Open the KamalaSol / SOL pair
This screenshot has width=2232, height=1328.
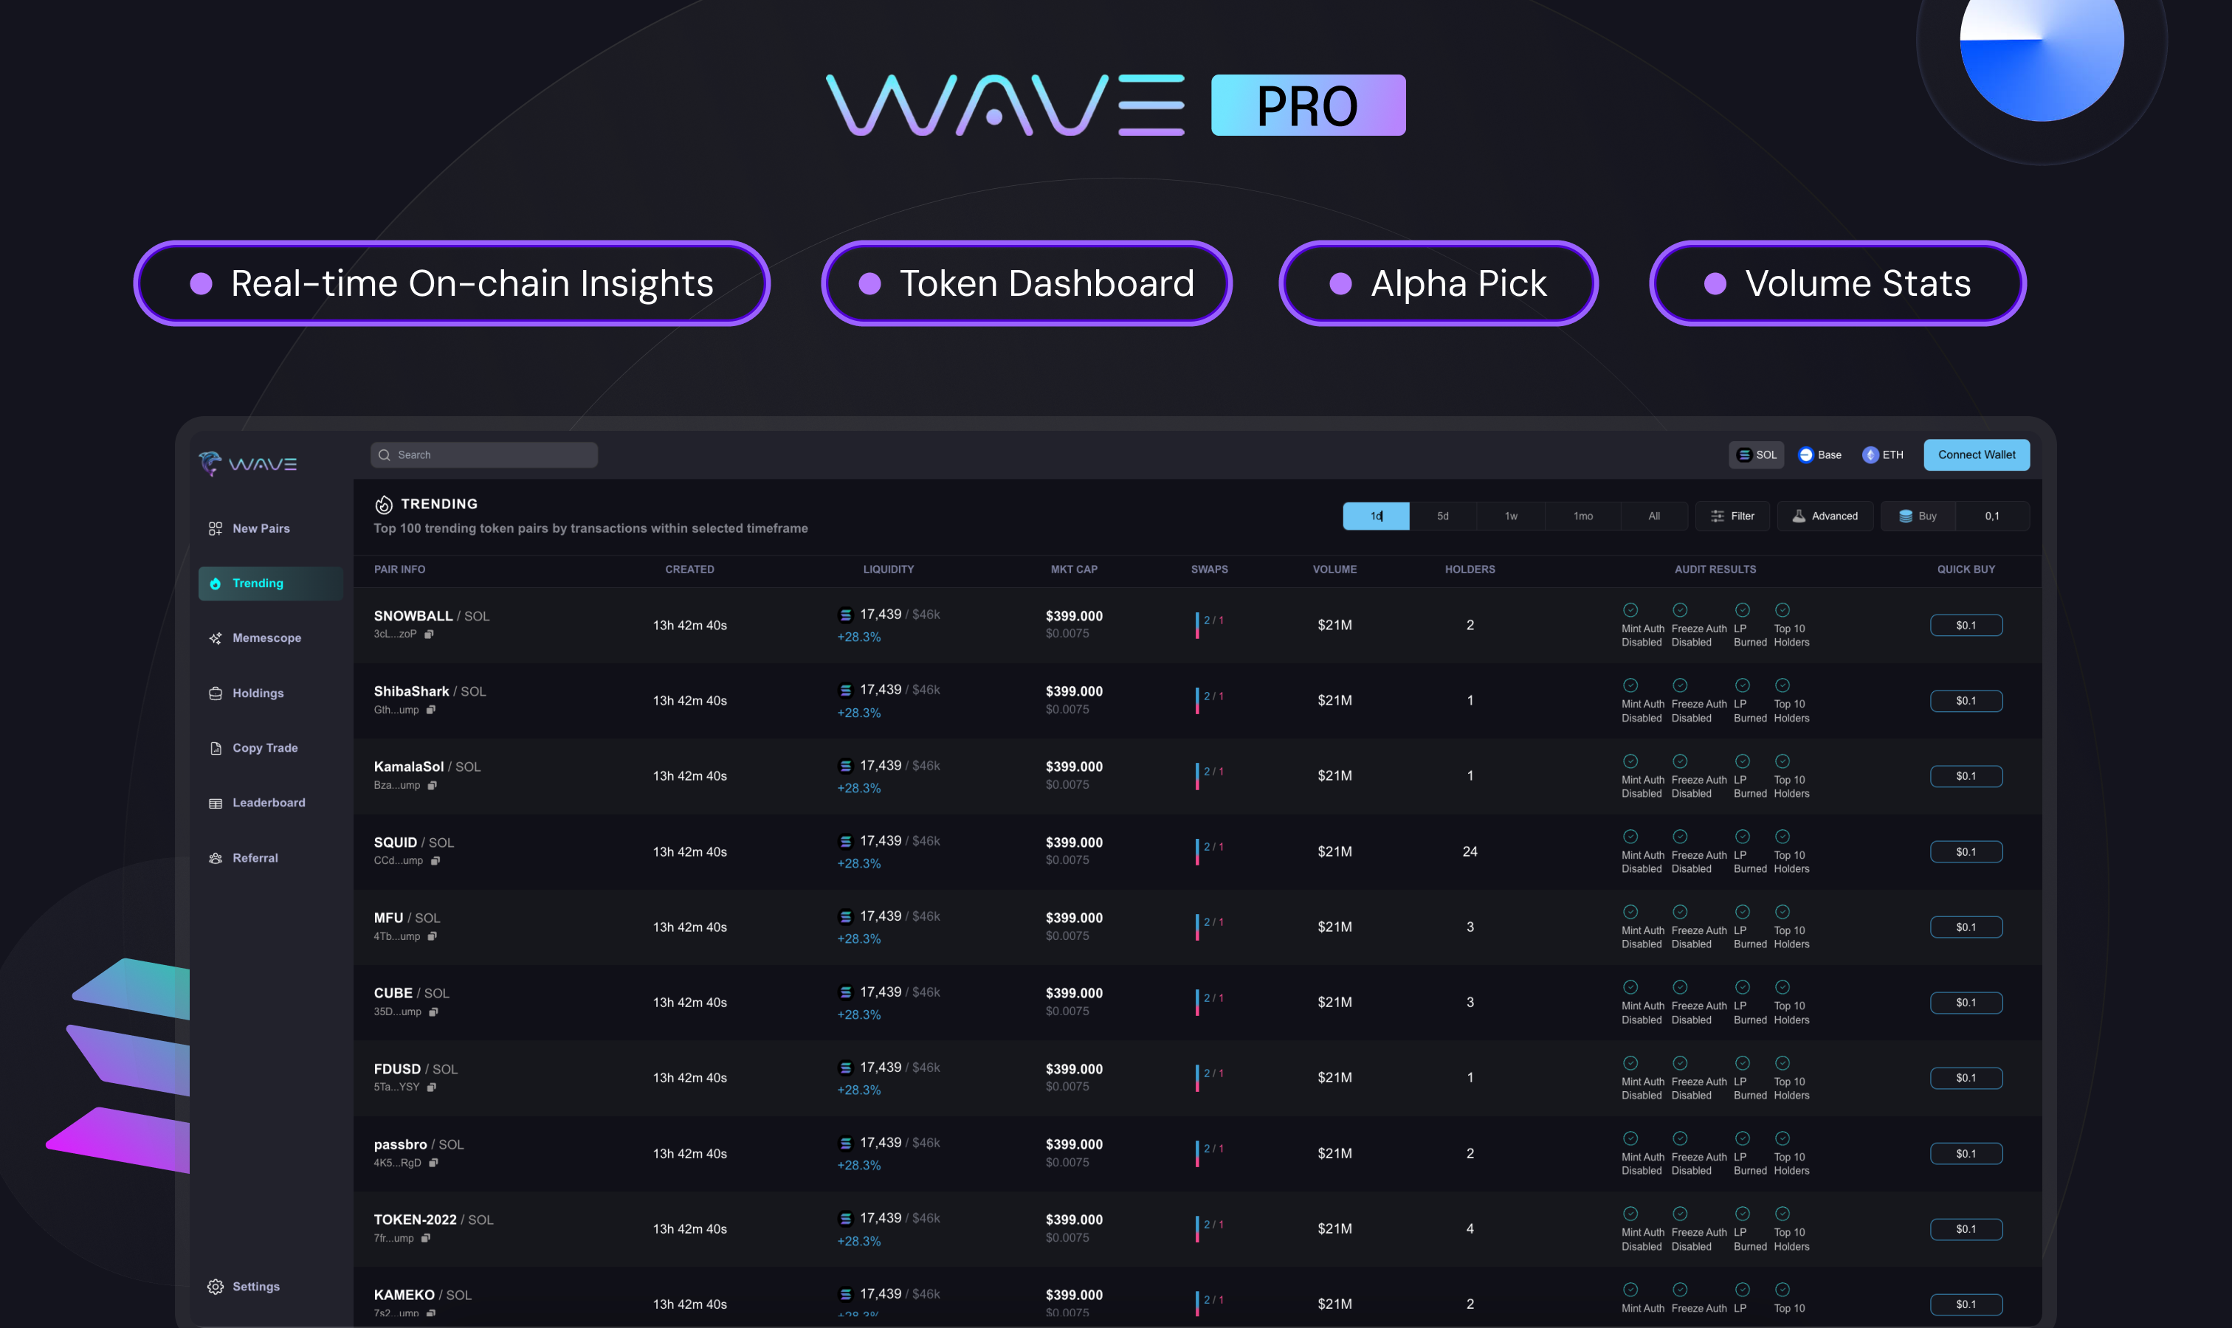coord(427,767)
